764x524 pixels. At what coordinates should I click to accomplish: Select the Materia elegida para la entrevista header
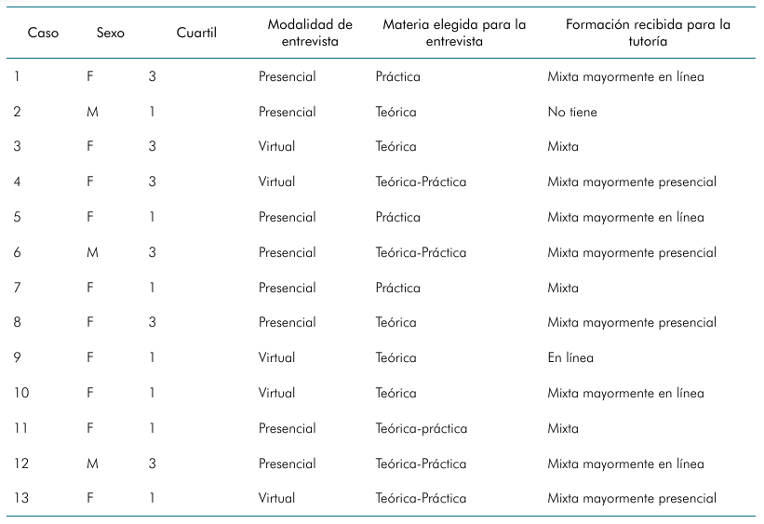454,33
